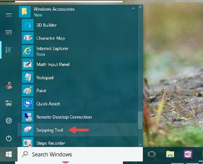
Task: Select the Math Input Panel label
Action: (53, 64)
